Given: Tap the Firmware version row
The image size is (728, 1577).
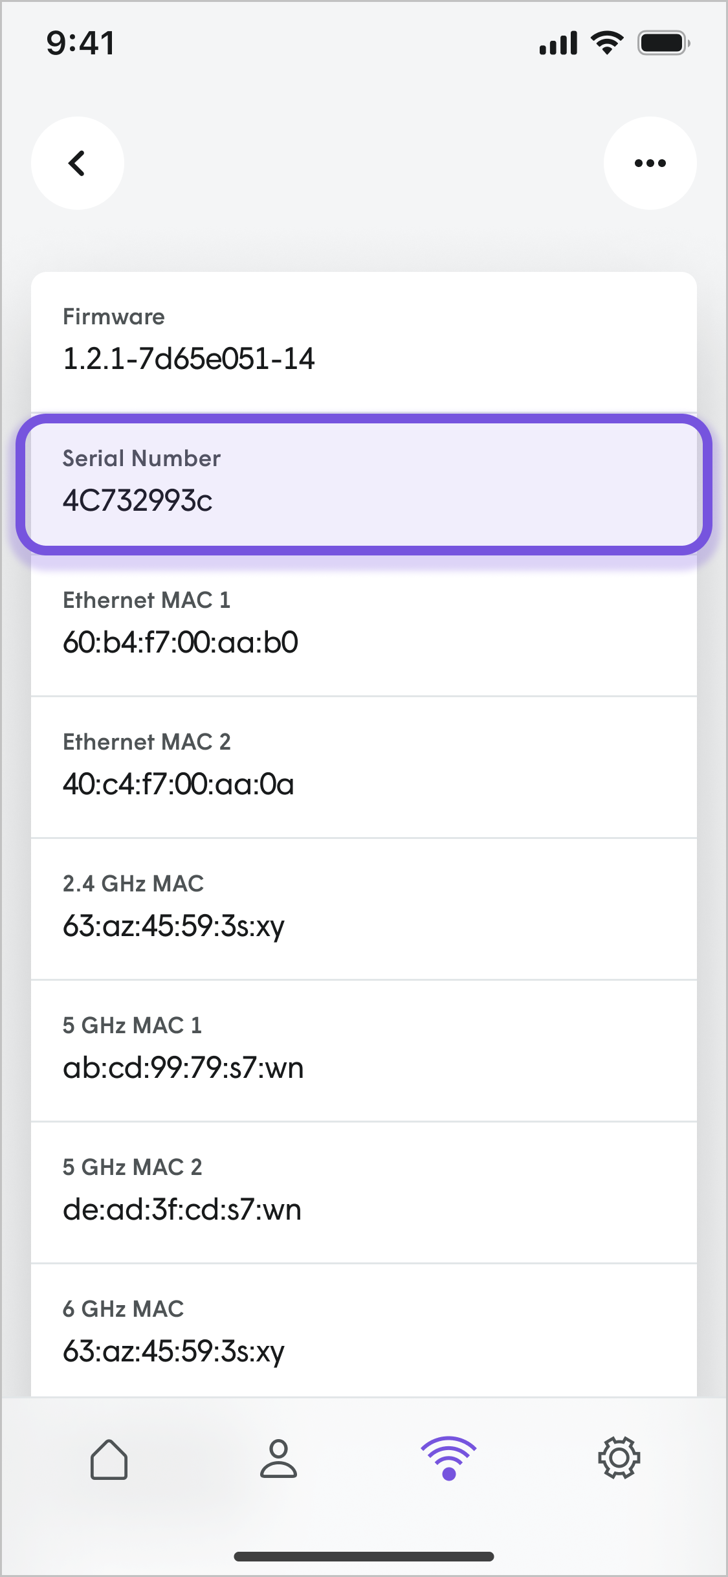Looking at the screenshot, I should pos(364,342).
